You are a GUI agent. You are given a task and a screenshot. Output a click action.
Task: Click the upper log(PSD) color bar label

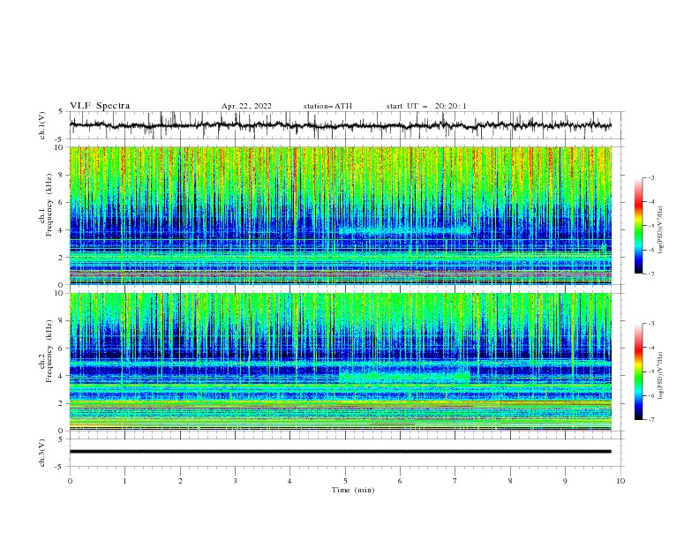click(660, 229)
